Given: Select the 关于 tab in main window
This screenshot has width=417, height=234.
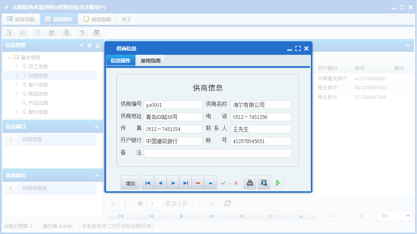Looking at the screenshot, I should (x=126, y=19).
